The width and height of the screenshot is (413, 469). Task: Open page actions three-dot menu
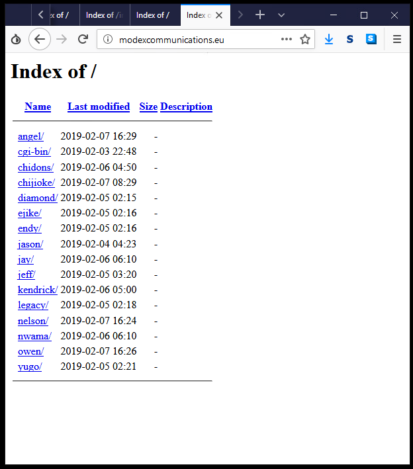287,39
